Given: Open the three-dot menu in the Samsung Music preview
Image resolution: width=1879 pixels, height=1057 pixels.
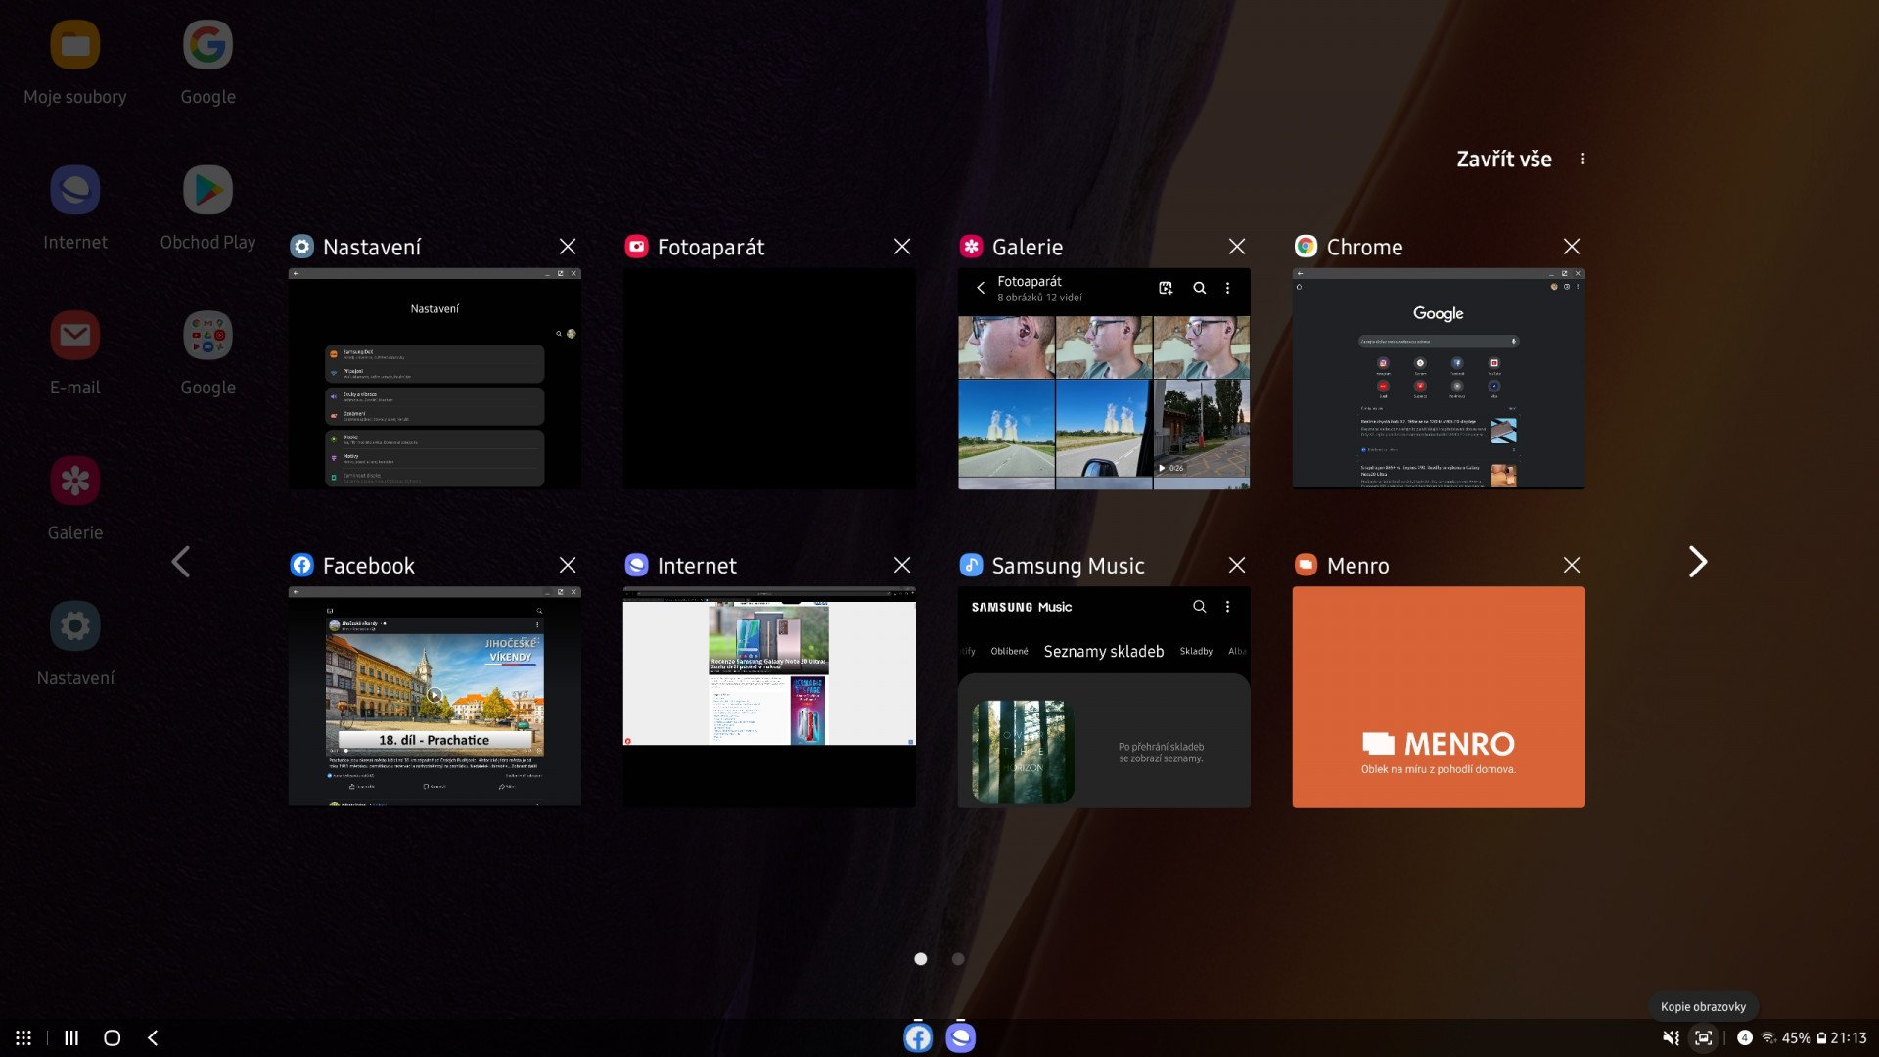Looking at the screenshot, I should tap(1227, 607).
